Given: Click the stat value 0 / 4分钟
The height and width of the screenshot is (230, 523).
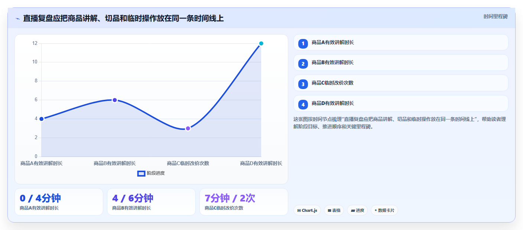Looking at the screenshot, I should pos(40,198).
